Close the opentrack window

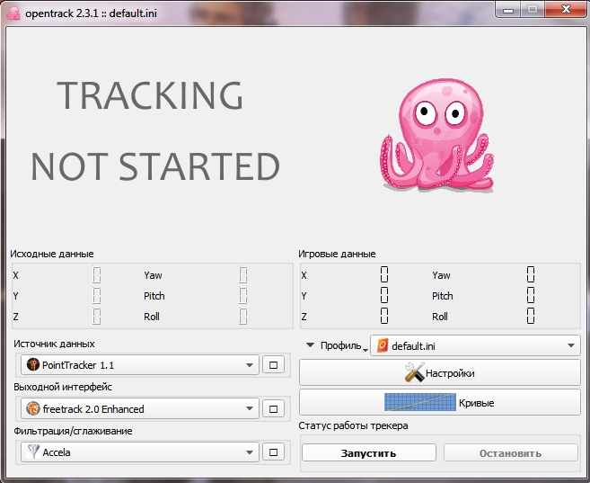point(566,9)
